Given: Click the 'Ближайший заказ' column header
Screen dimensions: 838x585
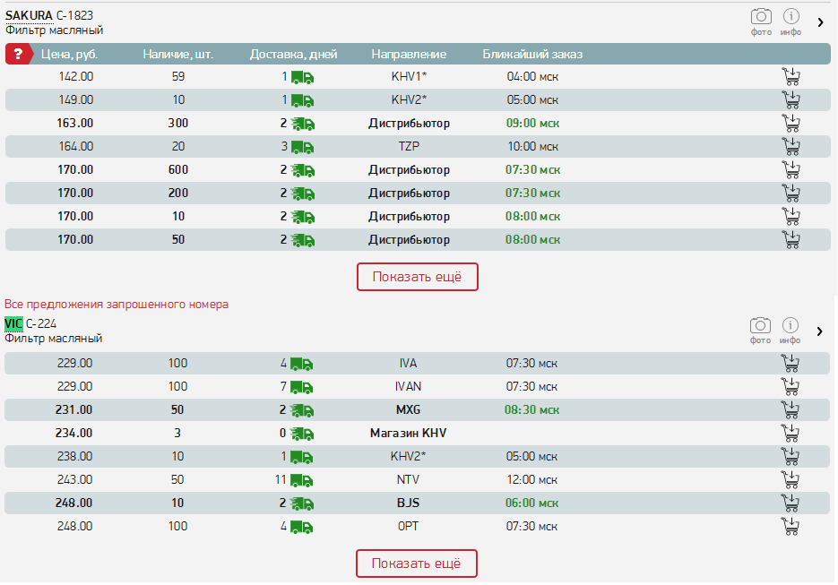Looking at the screenshot, I should point(532,55).
